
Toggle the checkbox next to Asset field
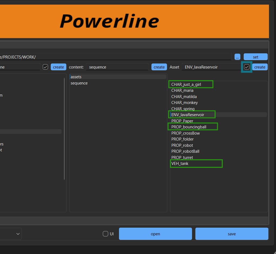point(247,67)
